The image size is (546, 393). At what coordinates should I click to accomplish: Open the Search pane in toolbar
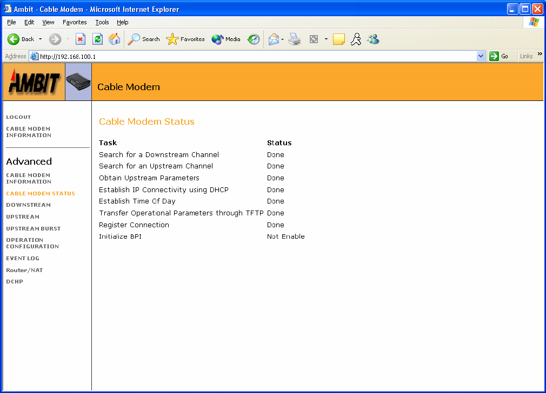pos(144,39)
